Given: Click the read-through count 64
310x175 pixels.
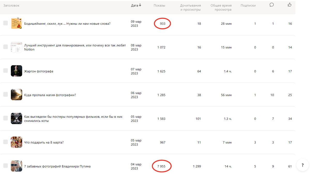Looking at the screenshot, I should click(x=199, y=71).
